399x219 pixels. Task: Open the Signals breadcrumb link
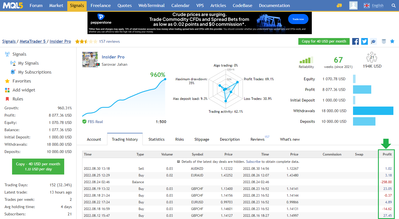pos(9,41)
